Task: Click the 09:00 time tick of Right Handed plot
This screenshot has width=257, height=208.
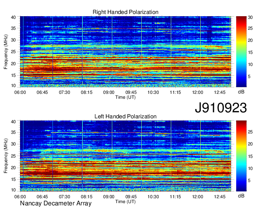Action: coord(109,92)
